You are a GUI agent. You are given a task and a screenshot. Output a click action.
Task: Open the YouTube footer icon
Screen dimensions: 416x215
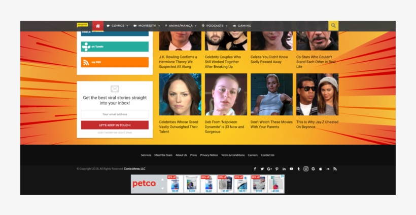pyautogui.click(x=291, y=169)
